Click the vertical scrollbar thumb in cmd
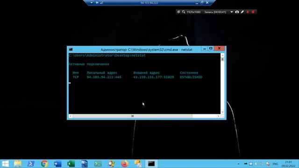 [x=222, y=59]
